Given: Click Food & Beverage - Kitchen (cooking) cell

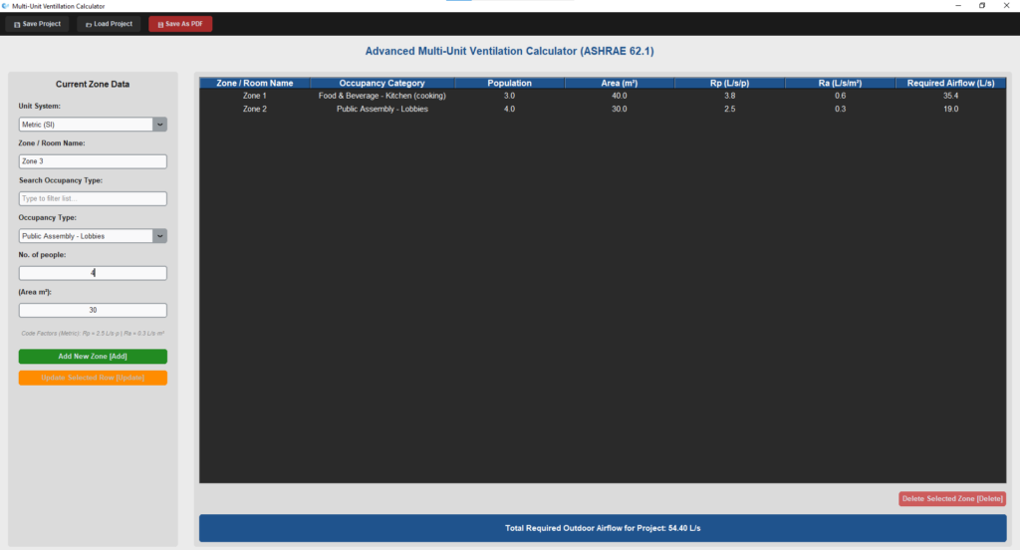Looking at the screenshot, I should 382,96.
